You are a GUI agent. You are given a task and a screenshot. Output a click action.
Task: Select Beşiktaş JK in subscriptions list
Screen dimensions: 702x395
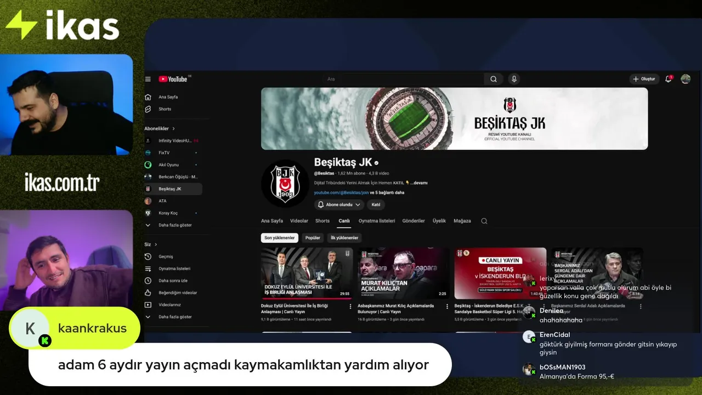[x=173, y=189]
